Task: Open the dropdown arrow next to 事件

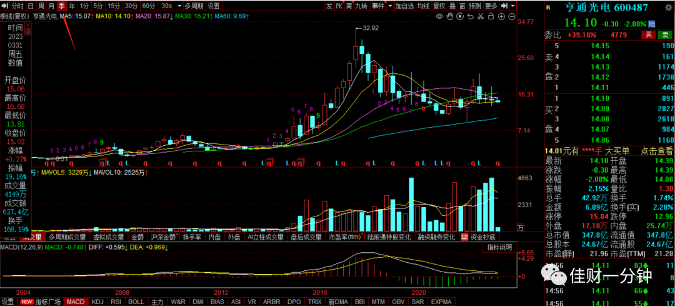Action: (390, 6)
